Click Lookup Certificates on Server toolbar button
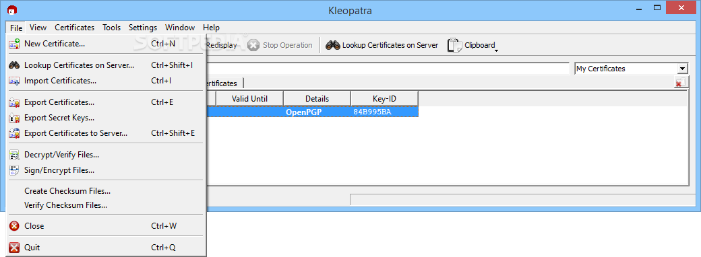Image resolution: width=701 pixels, height=257 pixels. [x=382, y=45]
